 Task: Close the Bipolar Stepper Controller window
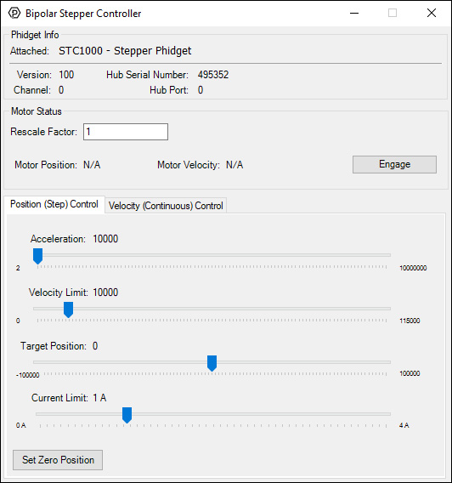[432, 13]
